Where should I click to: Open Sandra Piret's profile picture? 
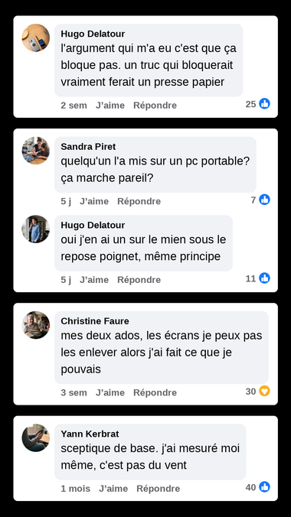pos(36,151)
